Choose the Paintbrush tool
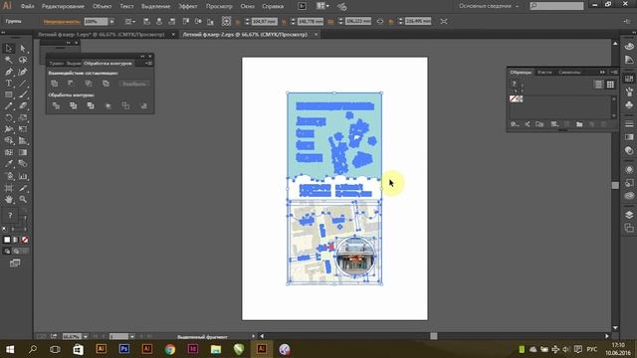637x358 pixels. coord(23,94)
